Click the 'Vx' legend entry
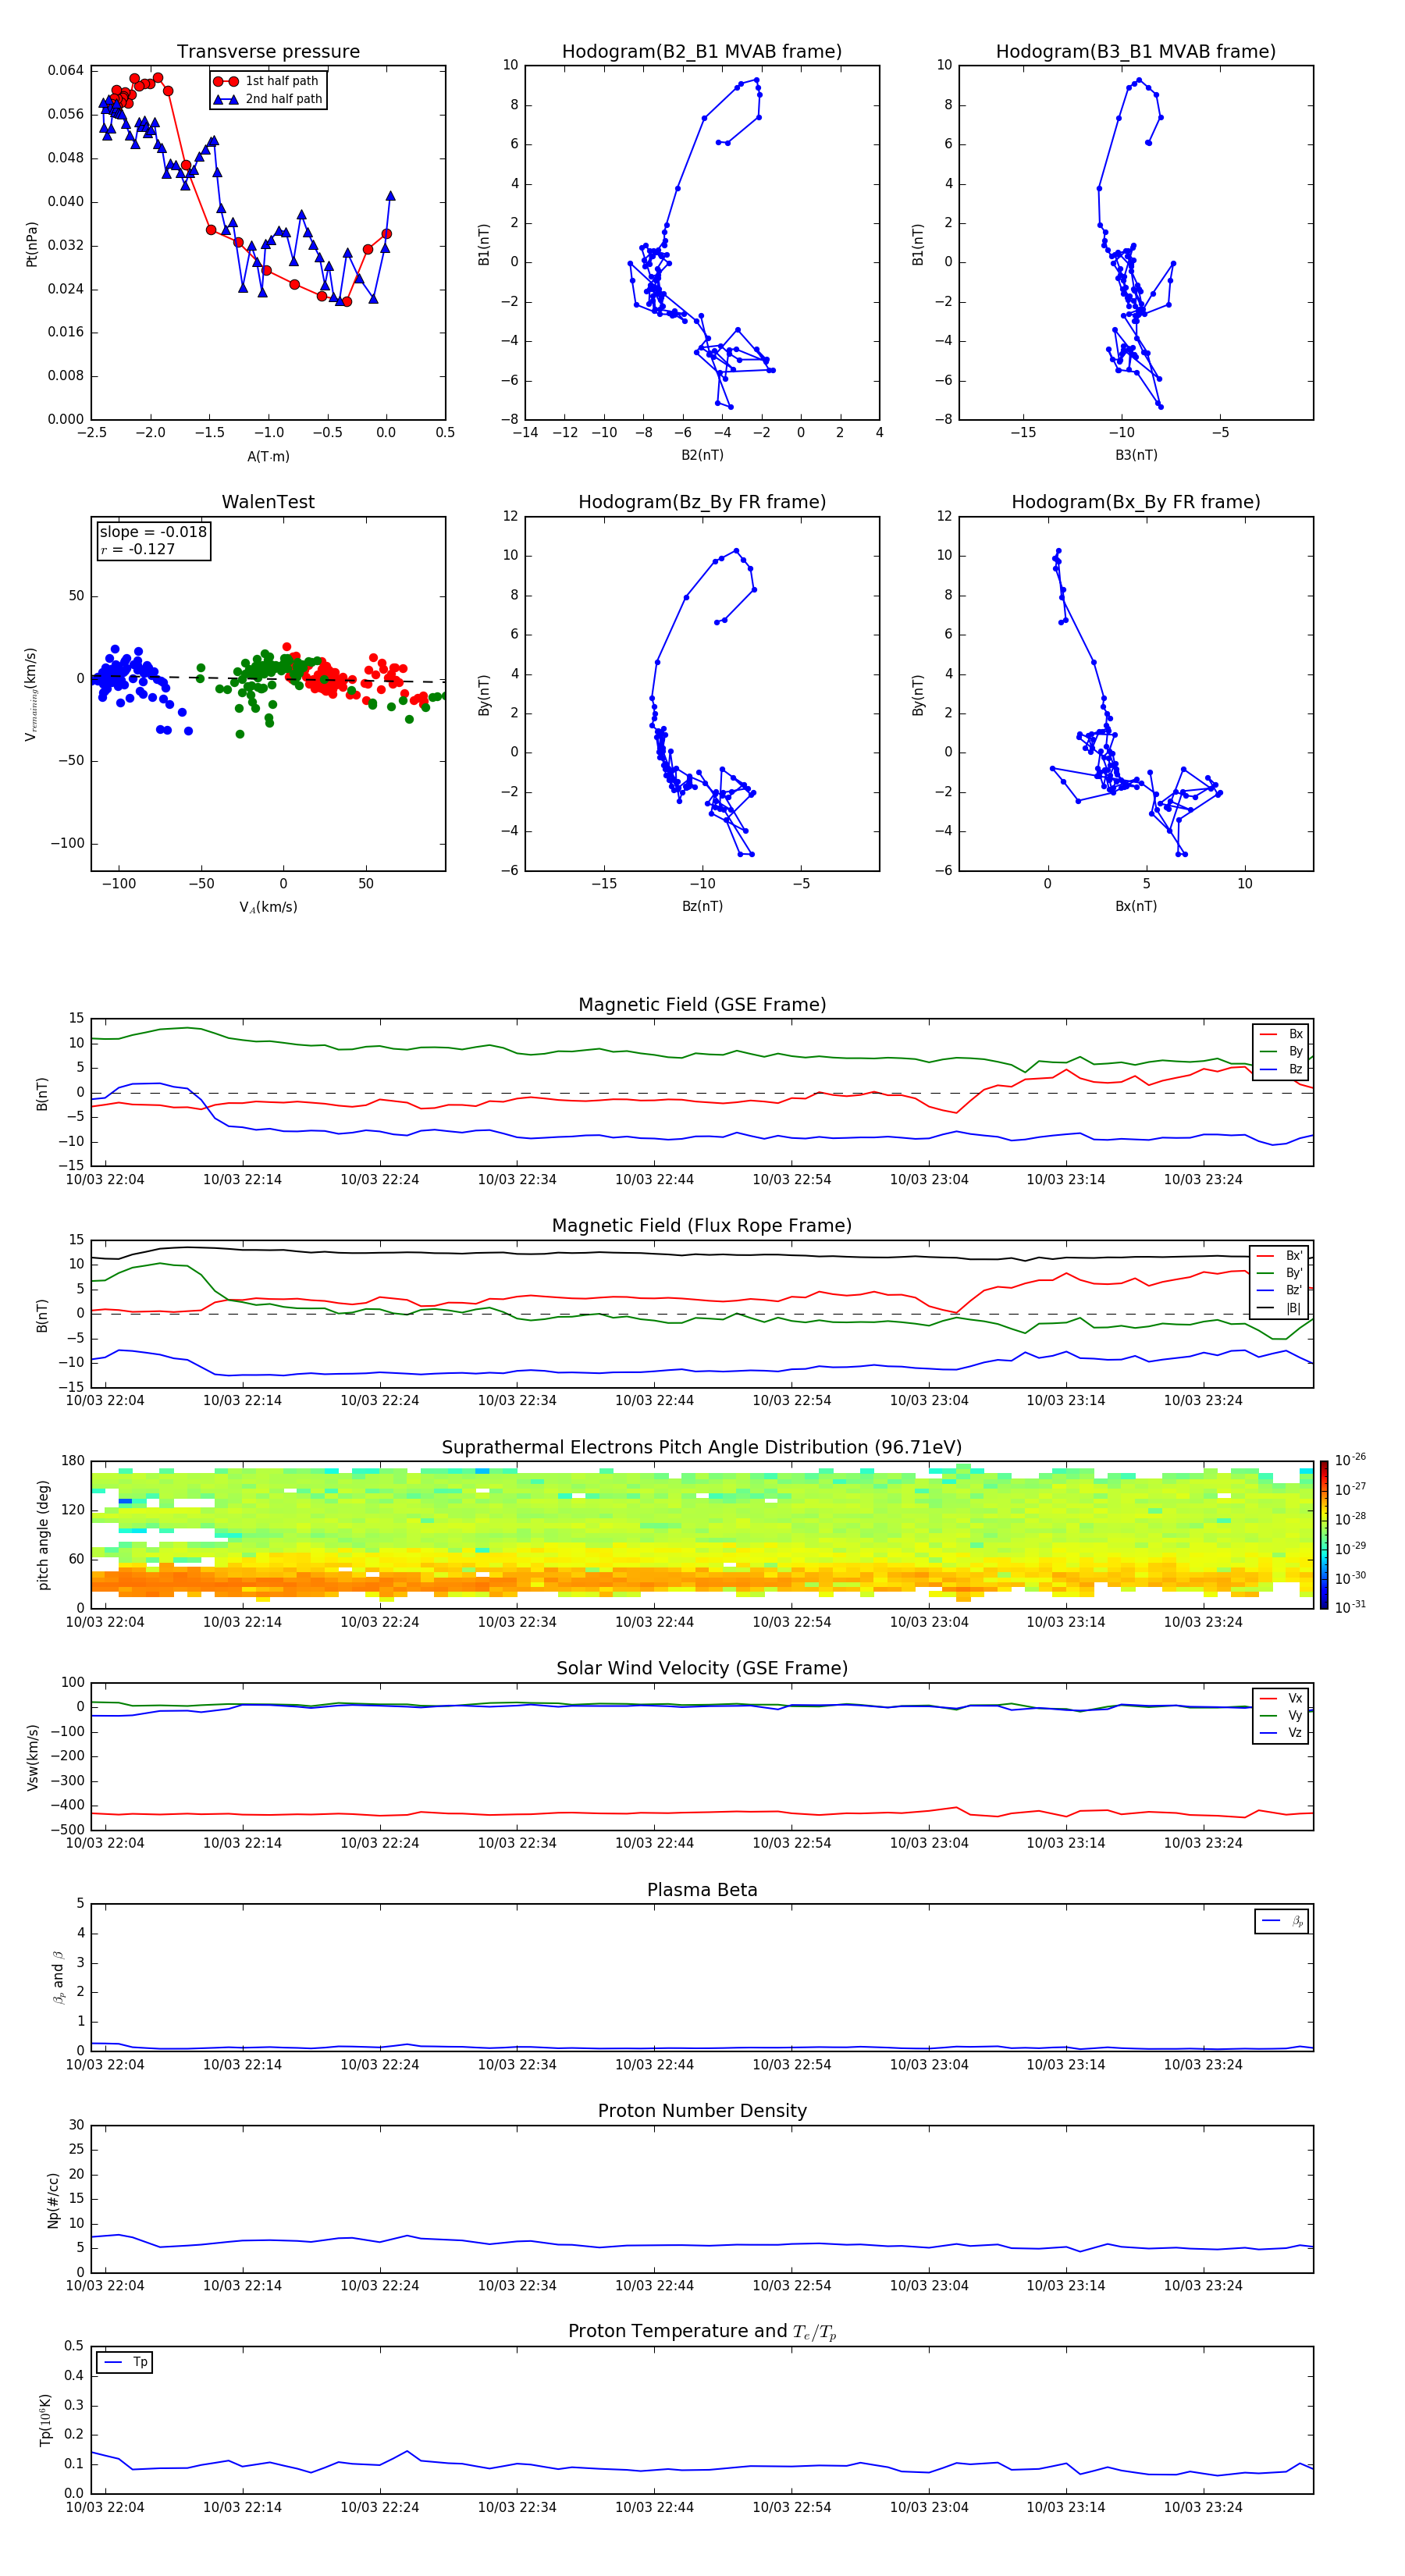Viewport: 1405px width, 2576px height. [x=1281, y=1698]
